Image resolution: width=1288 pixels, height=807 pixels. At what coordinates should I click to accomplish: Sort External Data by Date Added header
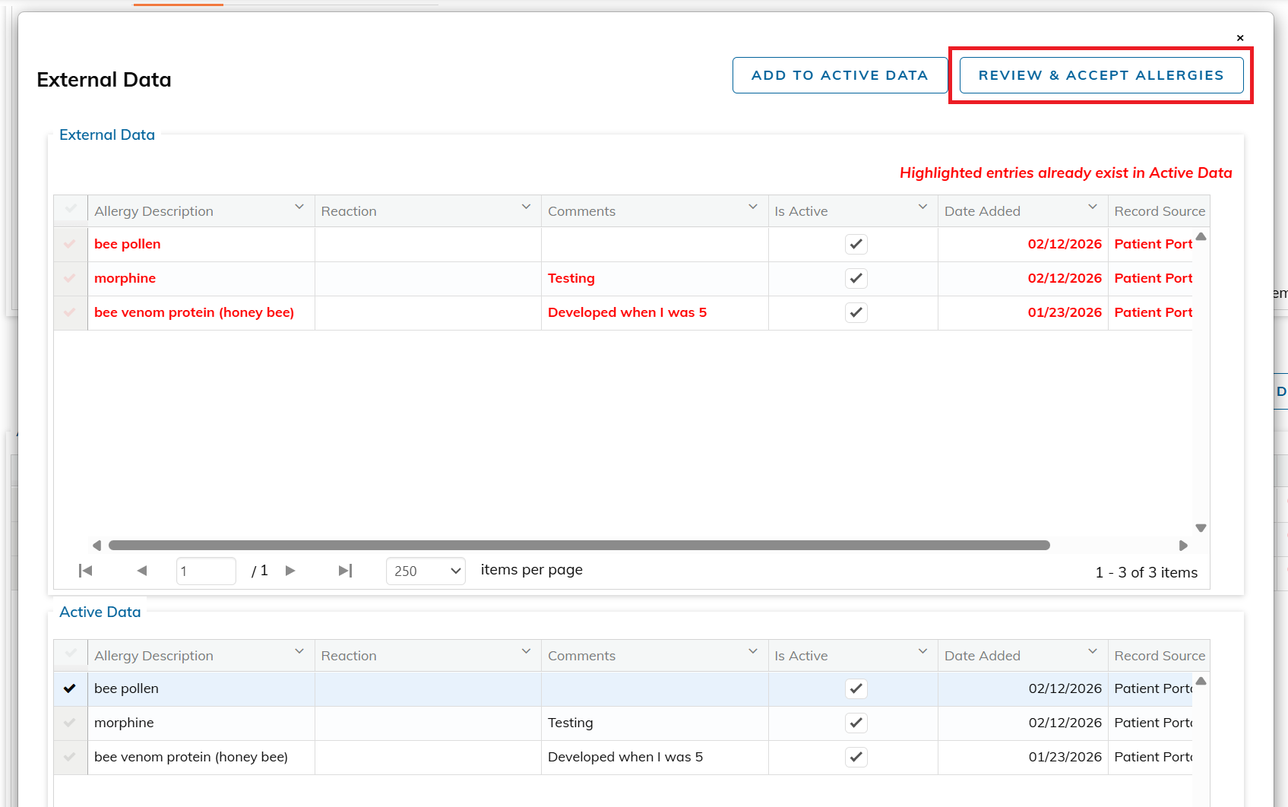pos(982,211)
